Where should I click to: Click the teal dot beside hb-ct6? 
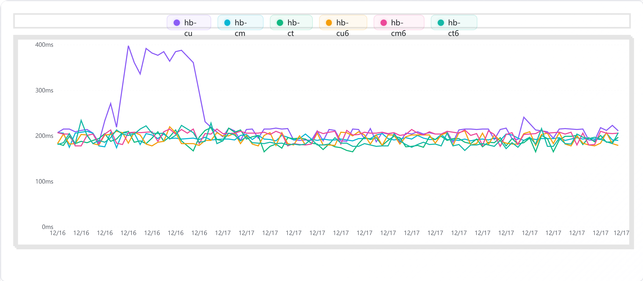441,23
